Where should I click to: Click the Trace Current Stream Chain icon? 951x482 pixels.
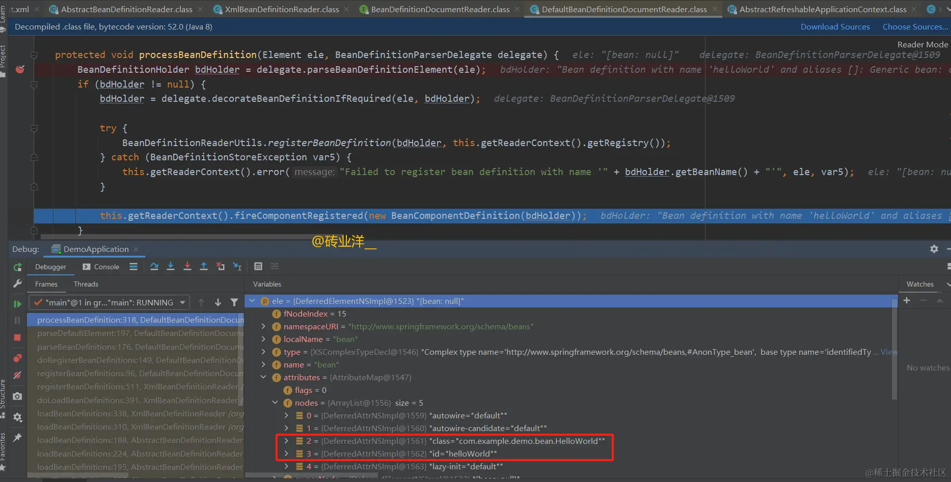(275, 266)
